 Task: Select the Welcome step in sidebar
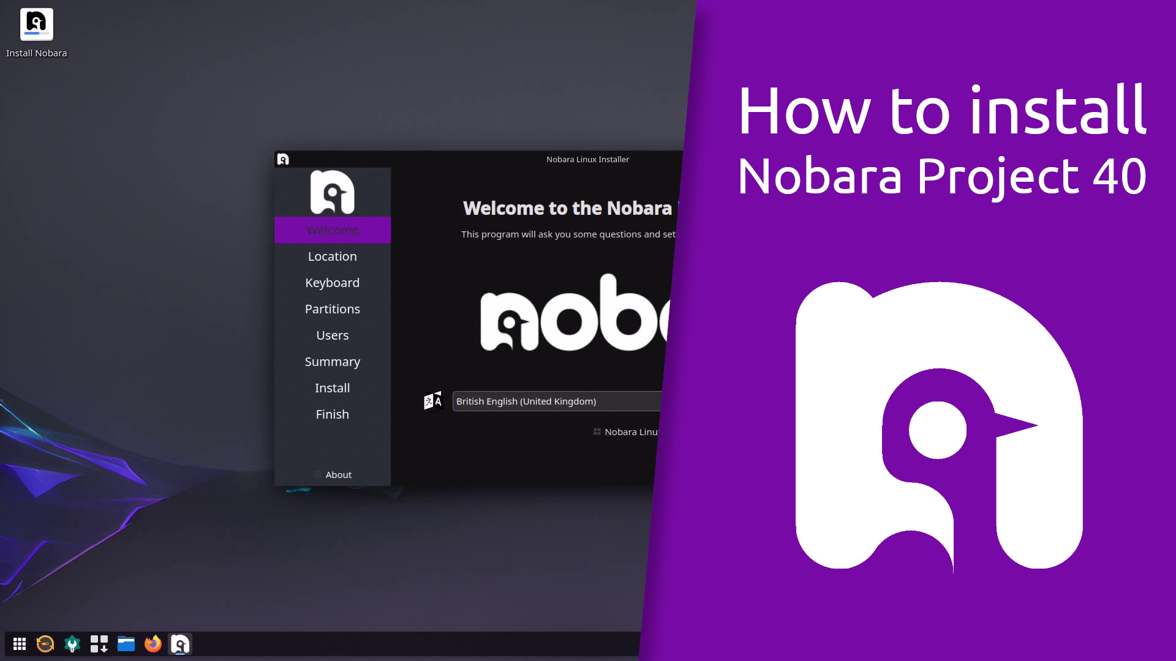[x=332, y=230]
